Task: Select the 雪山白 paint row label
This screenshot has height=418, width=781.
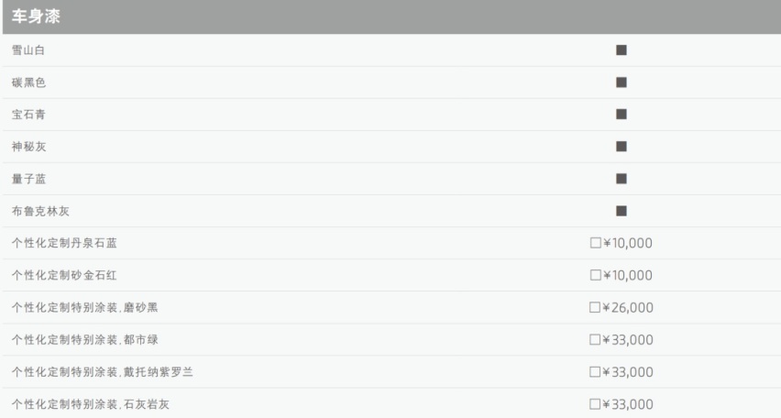Action: coord(28,49)
